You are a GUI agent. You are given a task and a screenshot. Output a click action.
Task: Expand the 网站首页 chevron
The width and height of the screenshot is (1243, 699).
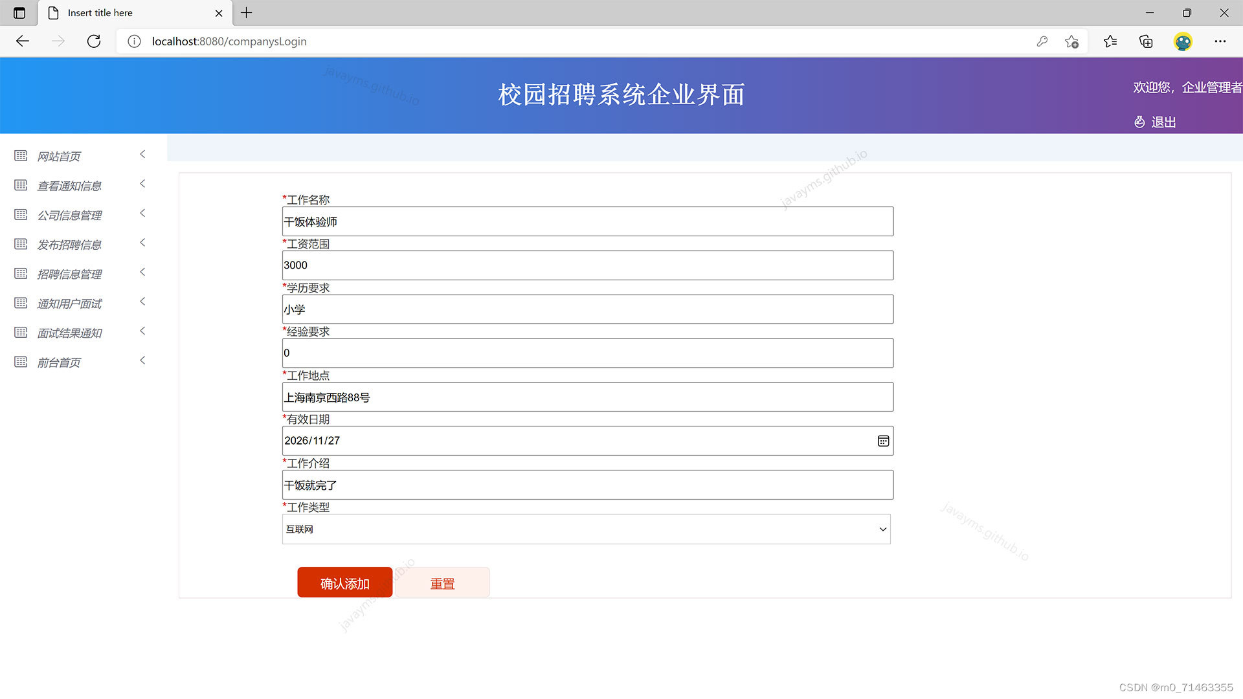(142, 155)
